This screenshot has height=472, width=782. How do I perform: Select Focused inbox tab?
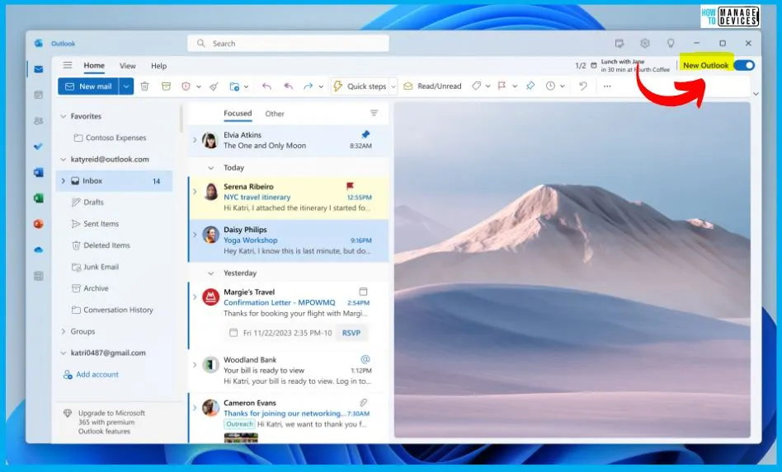coord(238,114)
